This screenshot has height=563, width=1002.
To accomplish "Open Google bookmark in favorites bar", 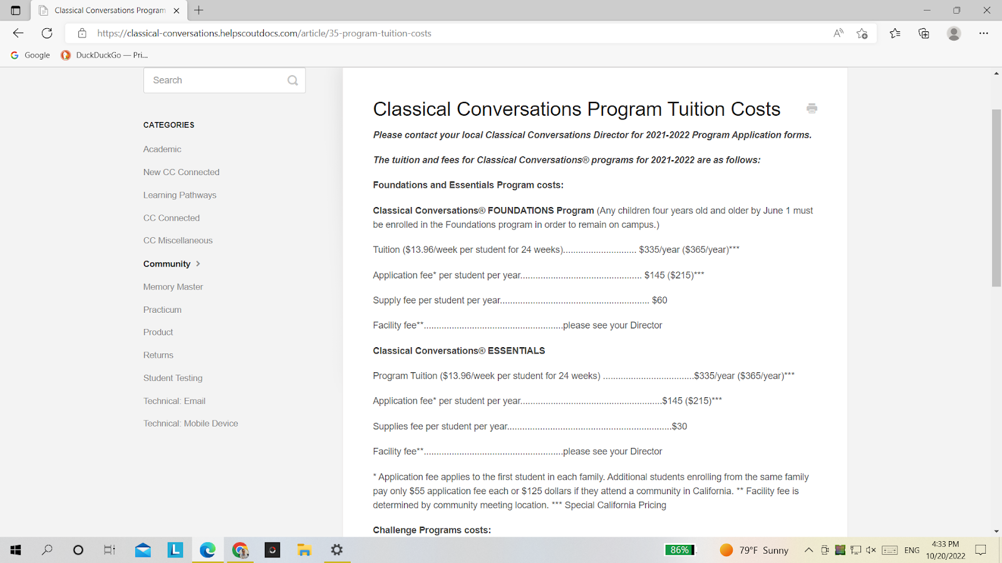I will coord(30,55).
